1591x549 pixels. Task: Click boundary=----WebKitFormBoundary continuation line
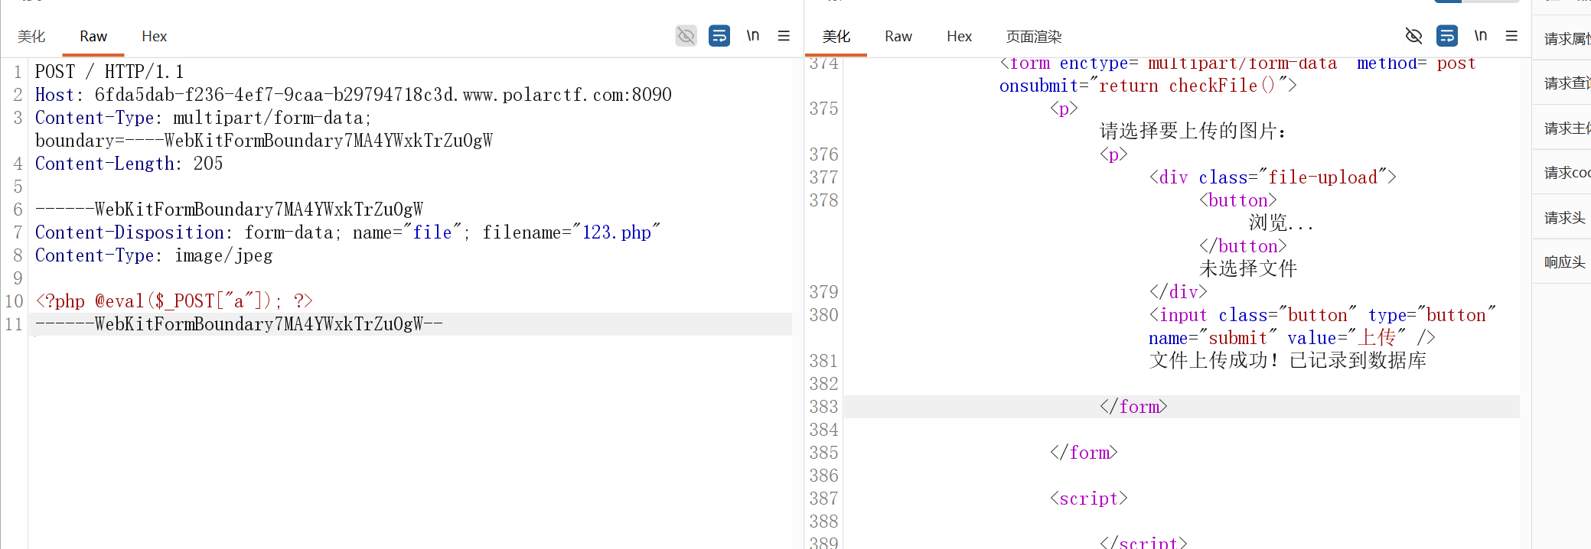264,141
